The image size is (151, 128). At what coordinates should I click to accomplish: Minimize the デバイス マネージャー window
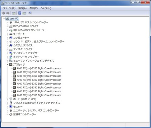pos(133,2)
